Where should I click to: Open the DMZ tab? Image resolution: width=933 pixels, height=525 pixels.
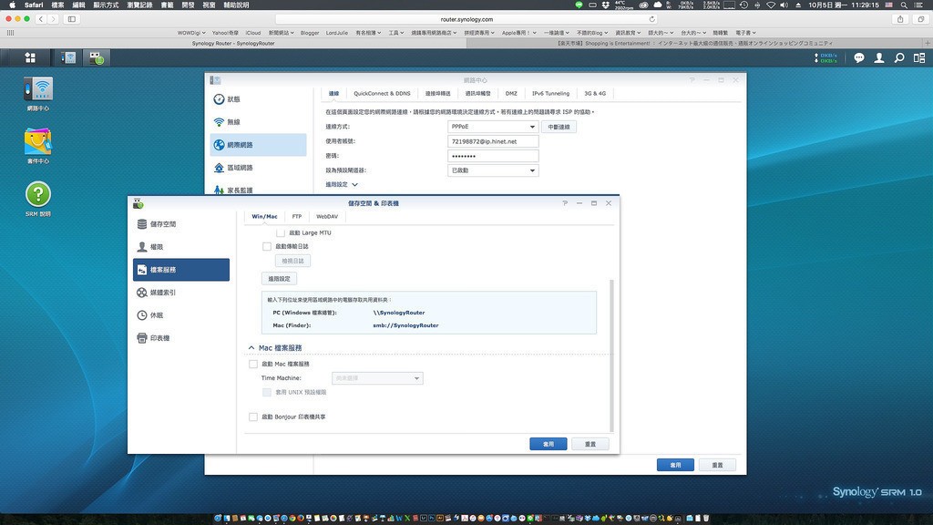coord(511,94)
